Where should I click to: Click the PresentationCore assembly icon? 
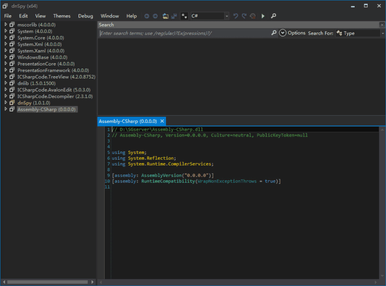pyautogui.click(x=12, y=64)
